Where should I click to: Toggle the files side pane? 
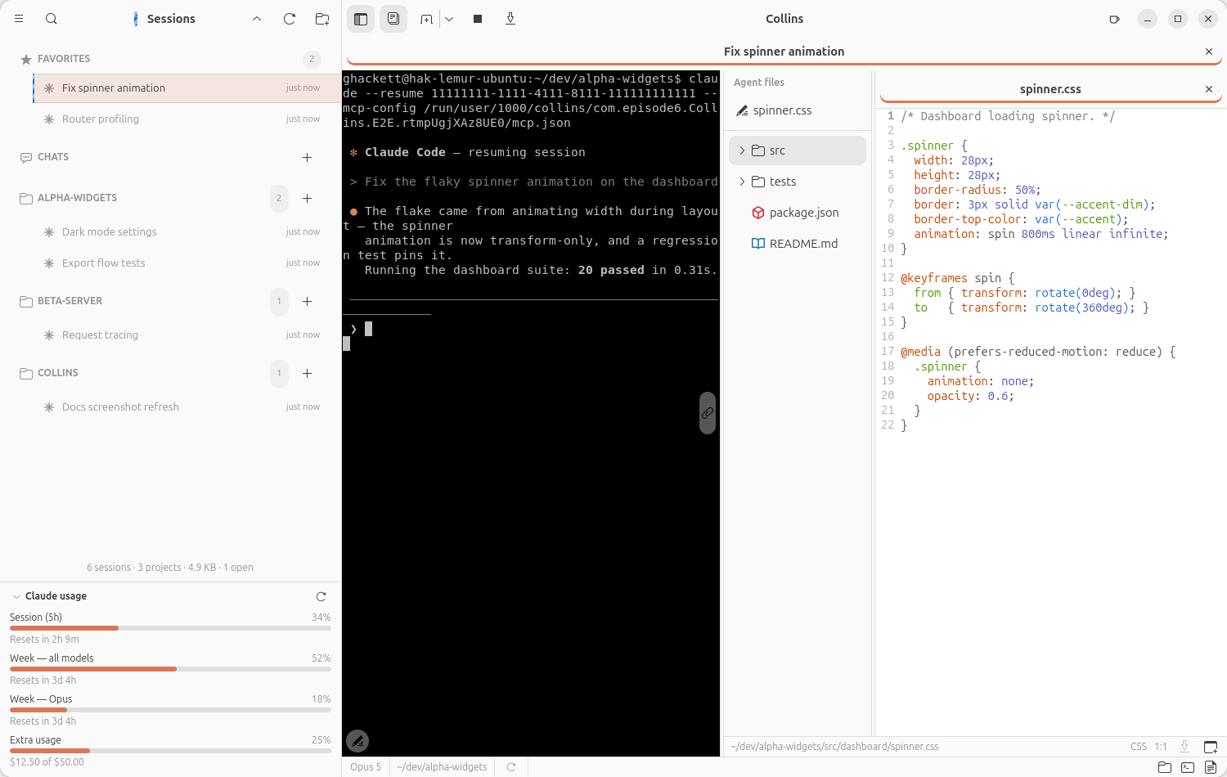[393, 19]
